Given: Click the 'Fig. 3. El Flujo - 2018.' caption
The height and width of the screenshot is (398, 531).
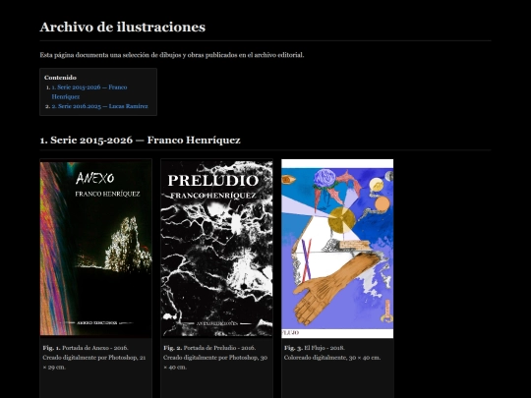Looking at the screenshot, I should 315,348.
